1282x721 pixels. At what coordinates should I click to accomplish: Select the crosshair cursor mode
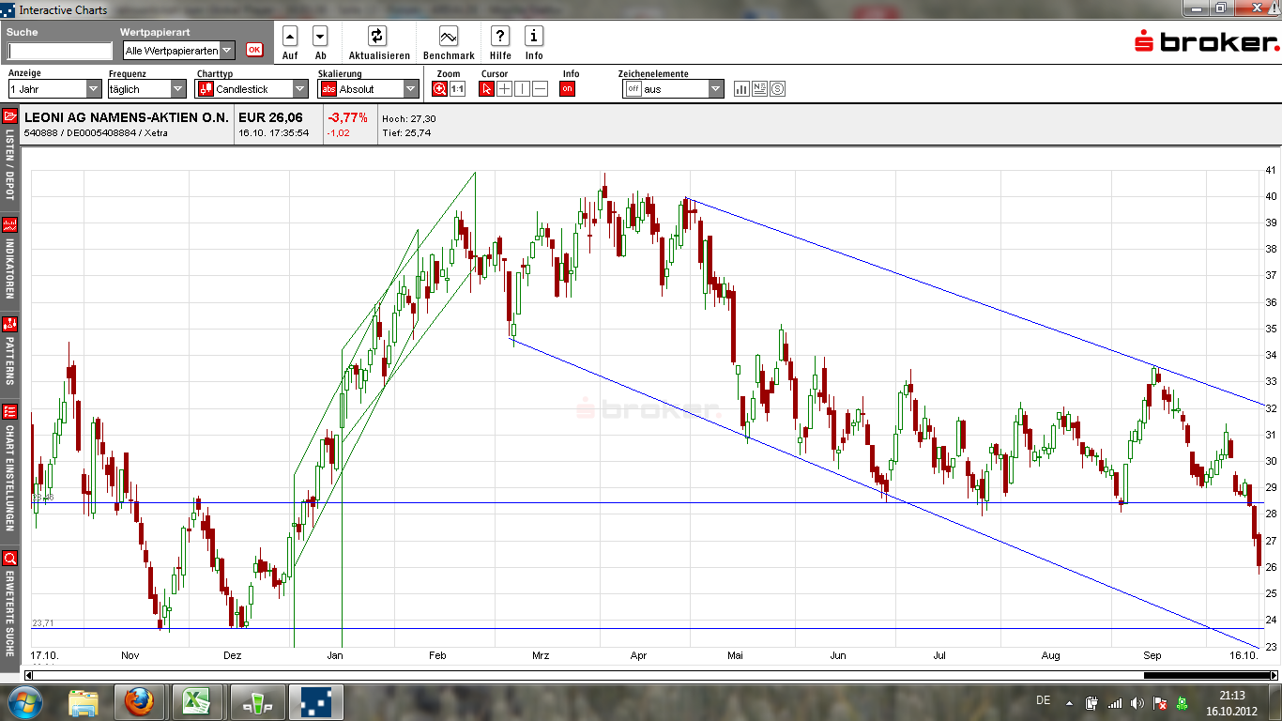pyautogui.click(x=504, y=89)
